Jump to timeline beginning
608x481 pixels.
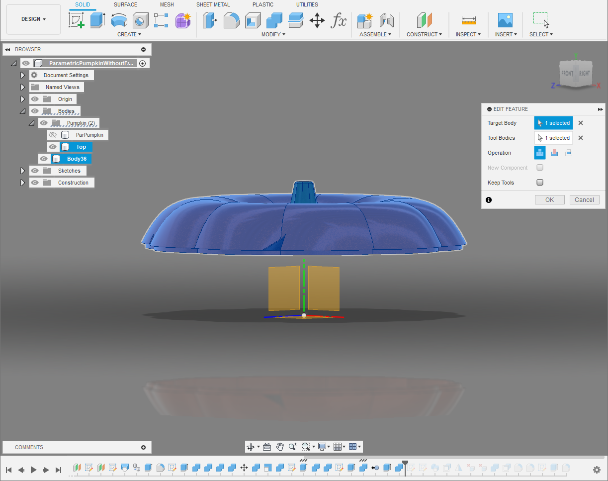9,470
